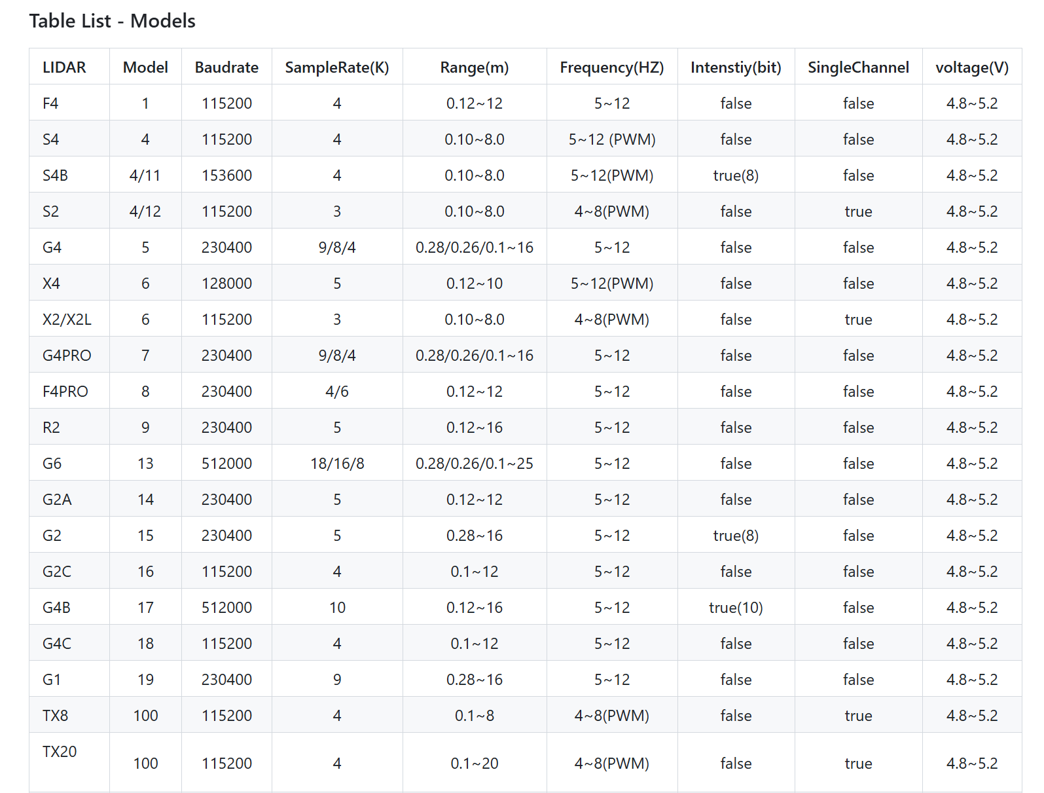1044x793 pixels.
Task: Click the 0.28/0.26/0.1~25 range value
Action: pyautogui.click(x=475, y=464)
